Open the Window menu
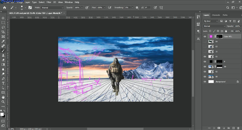 pyautogui.click(x=69, y=2)
